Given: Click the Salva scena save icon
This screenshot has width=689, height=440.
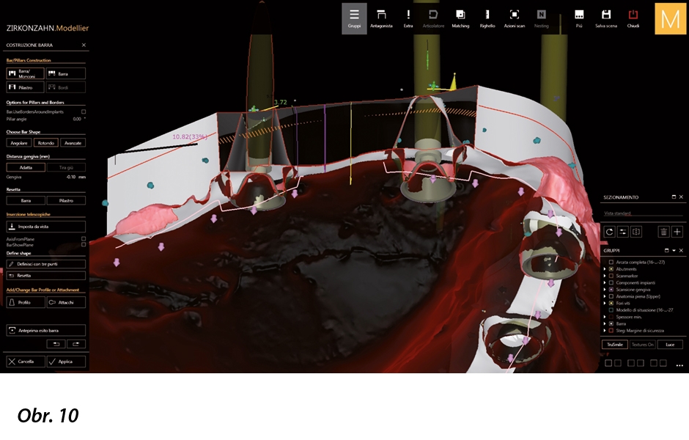Looking at the screenshot, I should [x=606, y=18].
